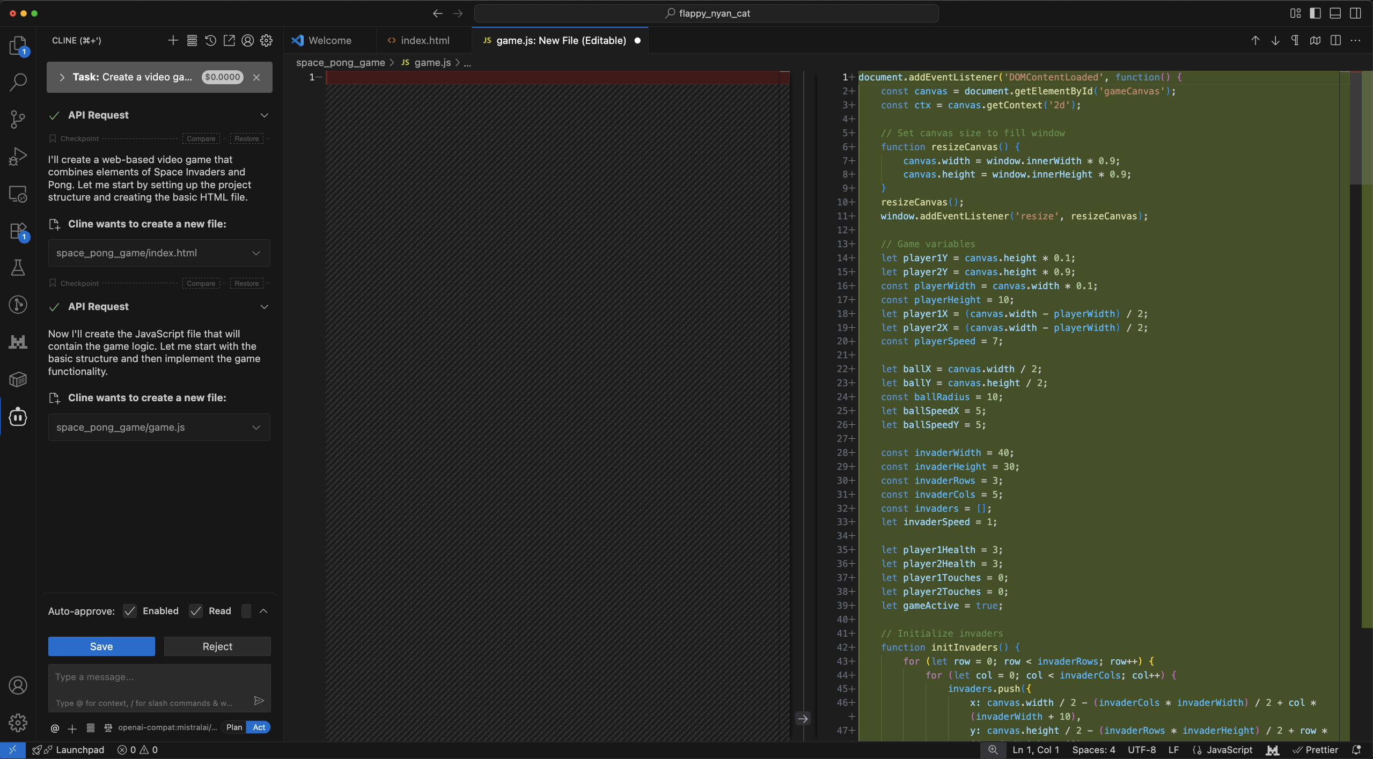Open Run and Debug view
The width and height of the screenshot is (1373, 759).
click(18, 157)
